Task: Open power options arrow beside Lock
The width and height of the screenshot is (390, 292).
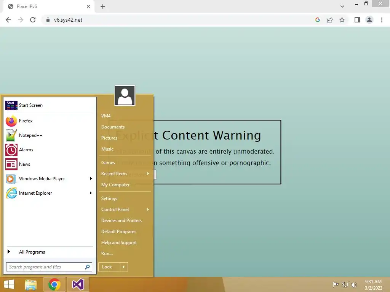Action: pos(124,267)
